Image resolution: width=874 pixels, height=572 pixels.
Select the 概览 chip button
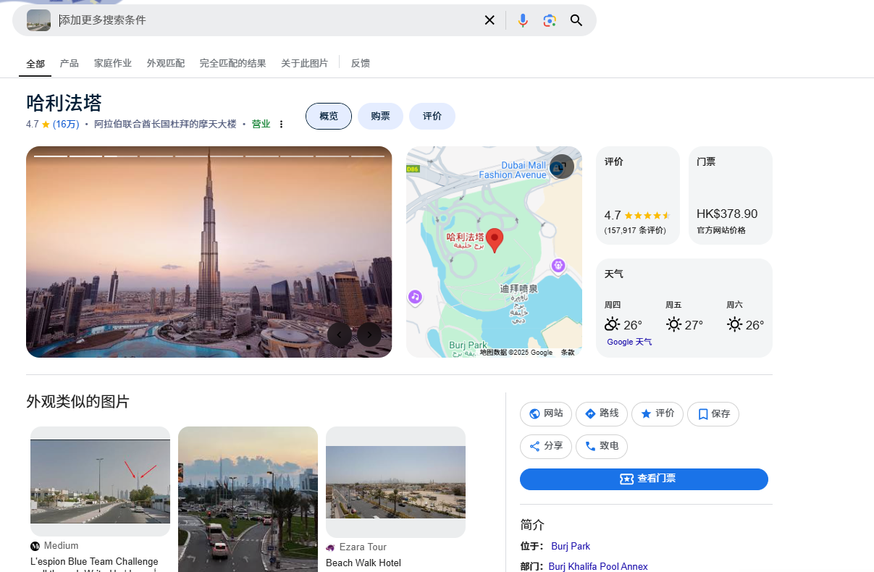click(329, 116)
